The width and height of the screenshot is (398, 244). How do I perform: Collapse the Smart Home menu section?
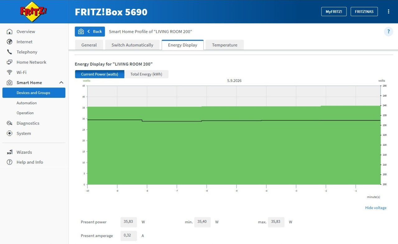pos(61,83)
